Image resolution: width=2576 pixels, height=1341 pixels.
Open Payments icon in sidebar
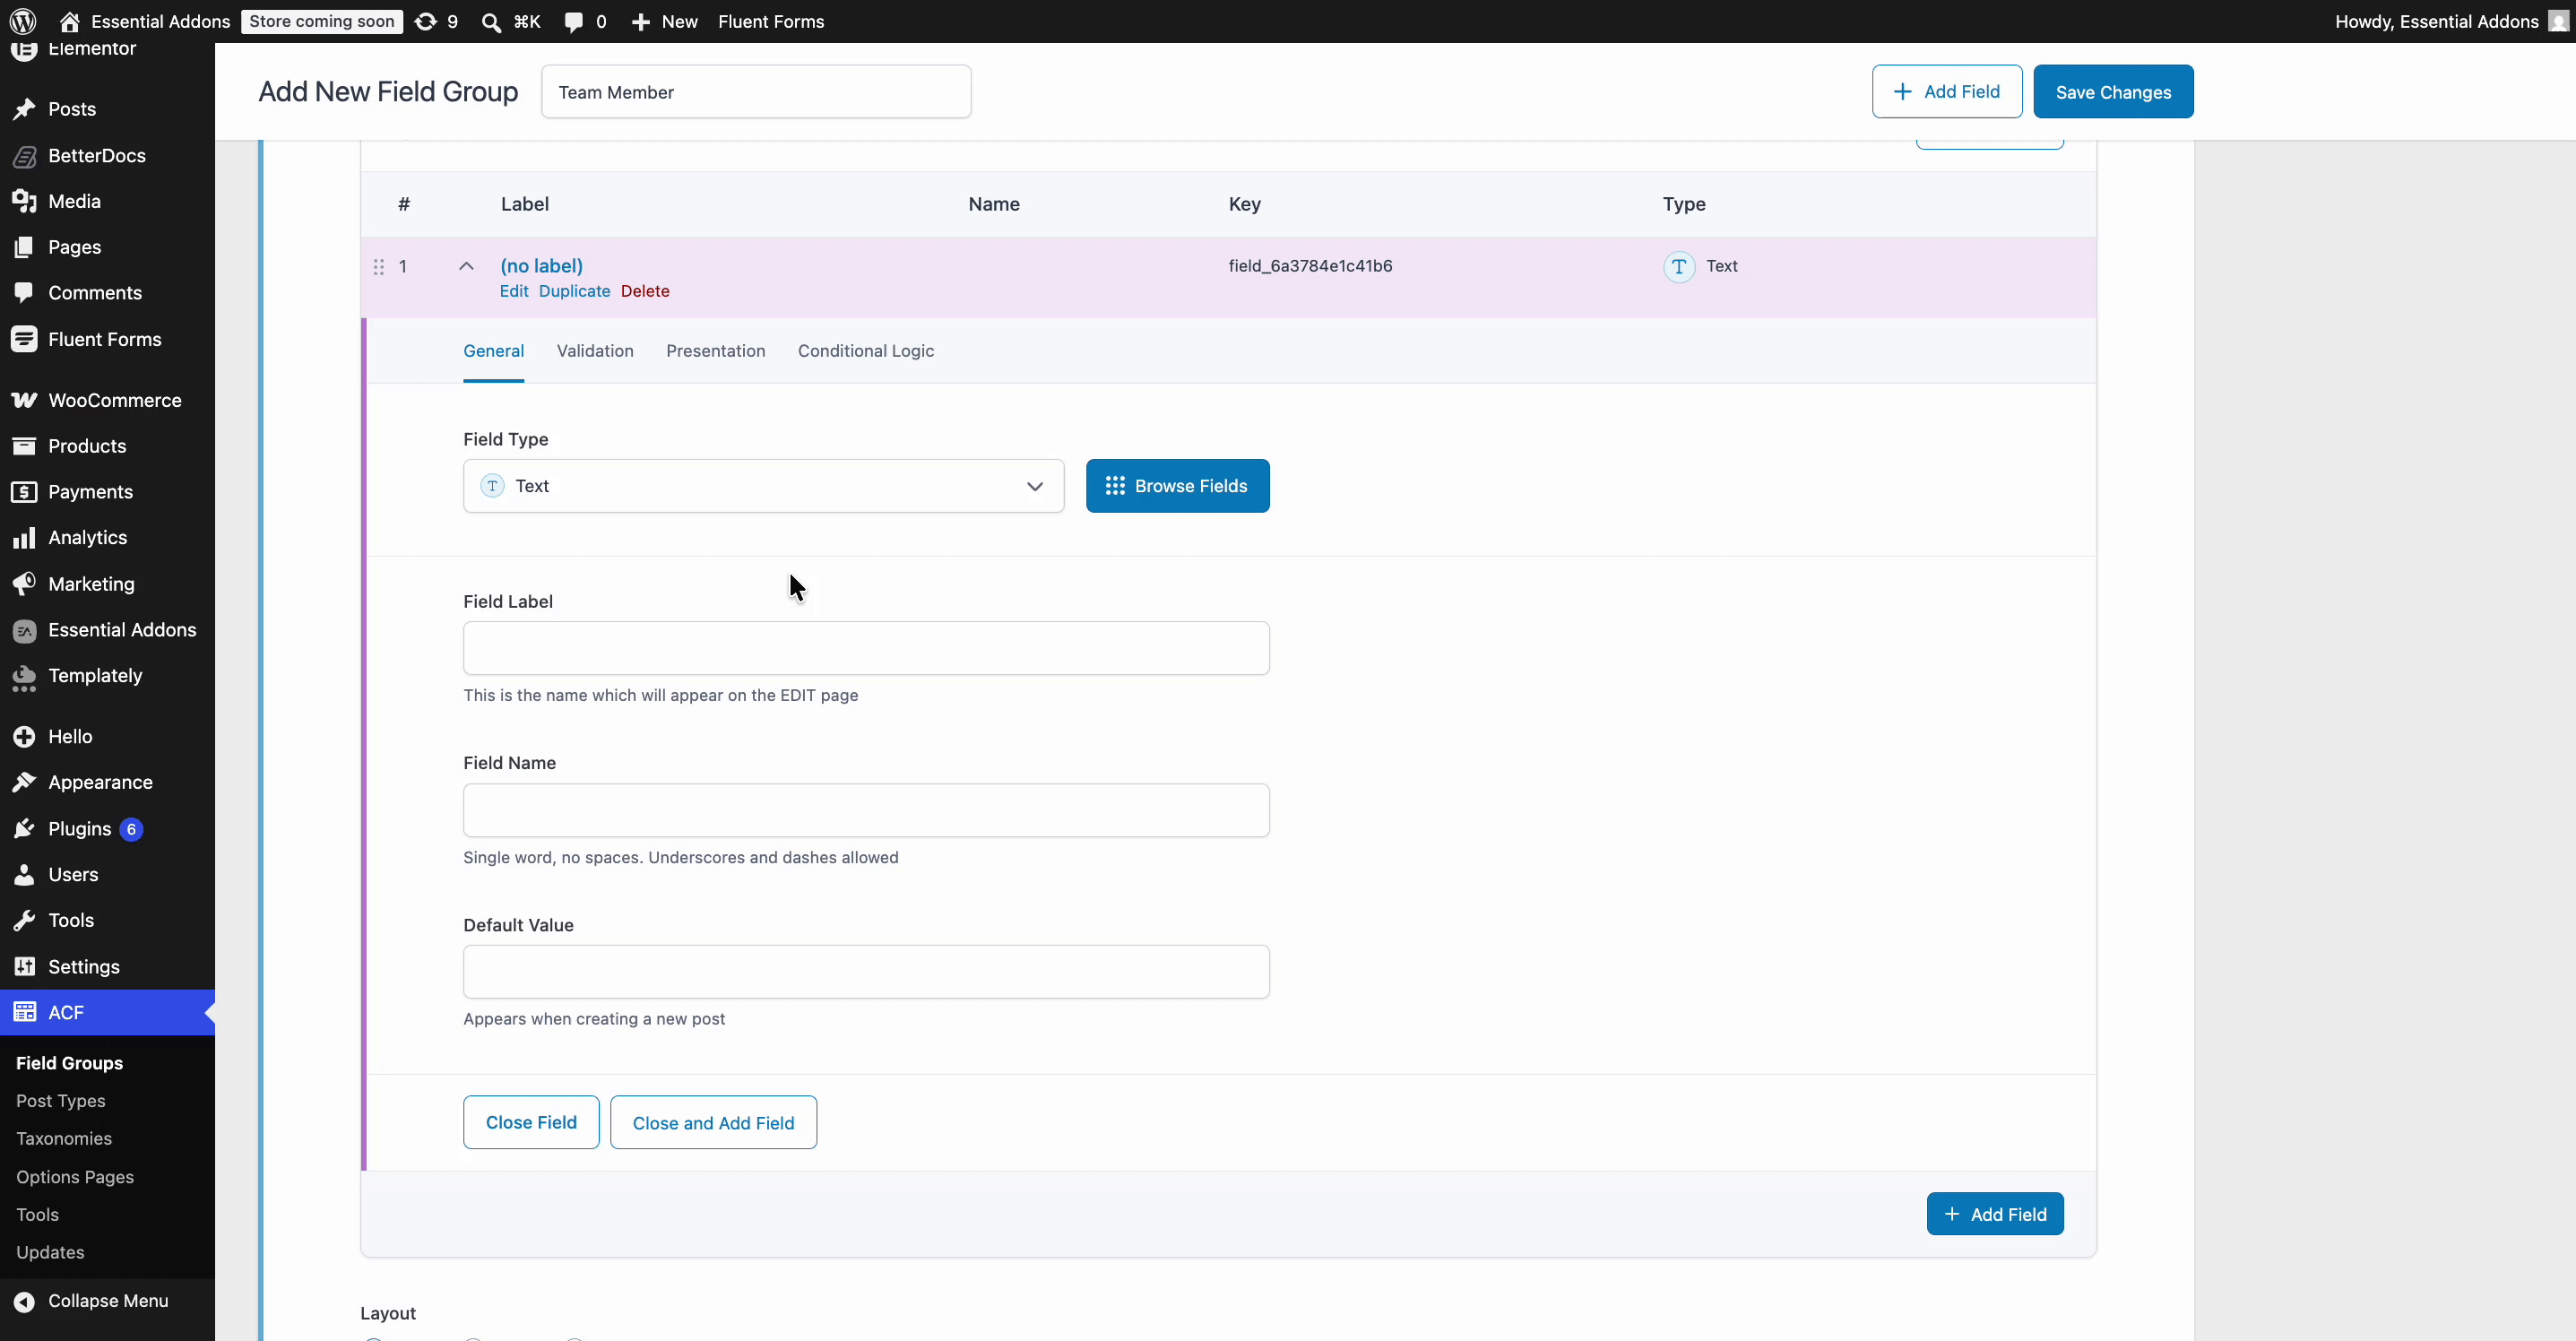click(24, 492)
